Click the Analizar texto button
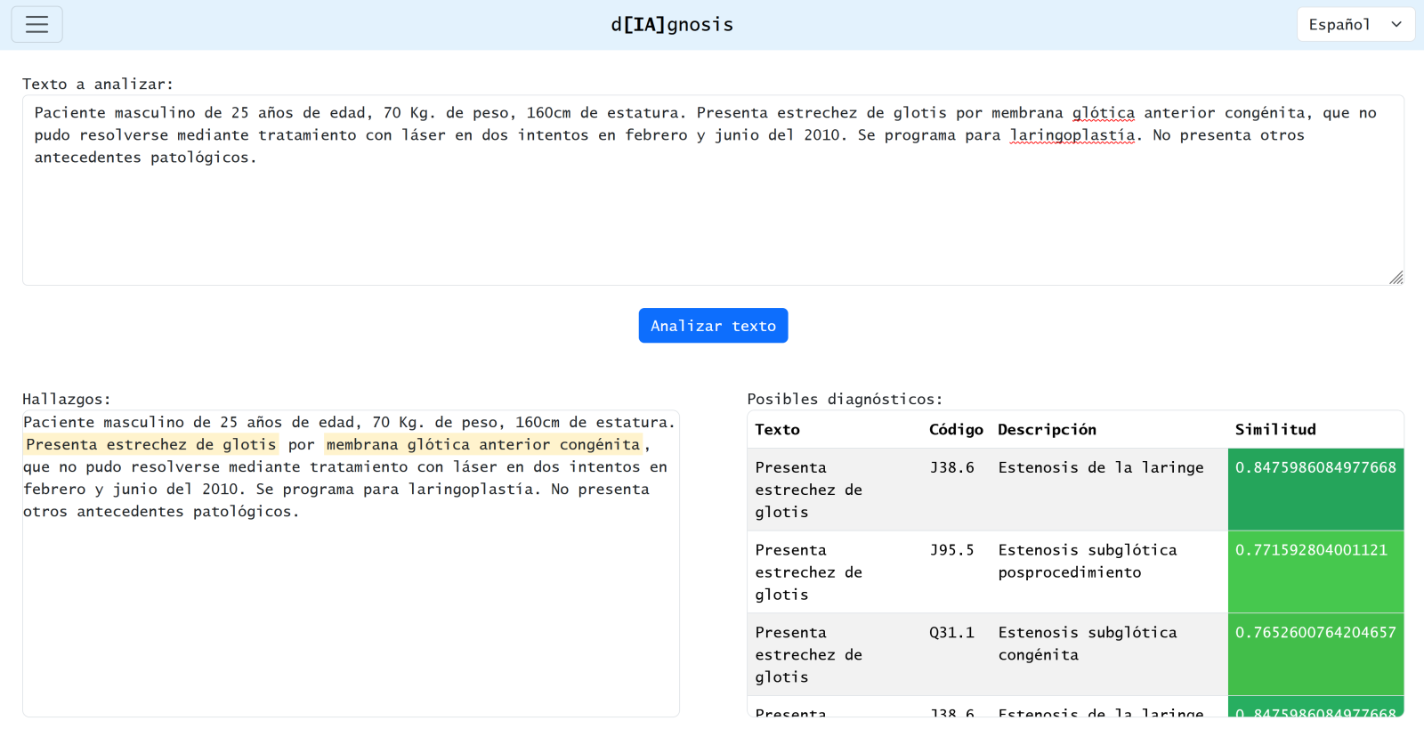This screenshot has height=729, width=1424. coord(713,326)
